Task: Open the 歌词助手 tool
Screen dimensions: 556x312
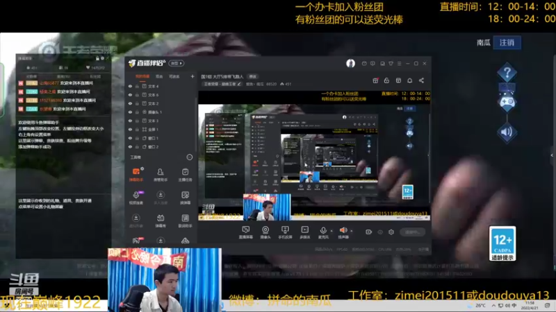Action: pyautogui.click(x=185, y=220)
